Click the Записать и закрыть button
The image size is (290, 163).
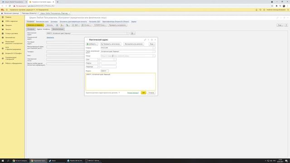coord(35,25)
